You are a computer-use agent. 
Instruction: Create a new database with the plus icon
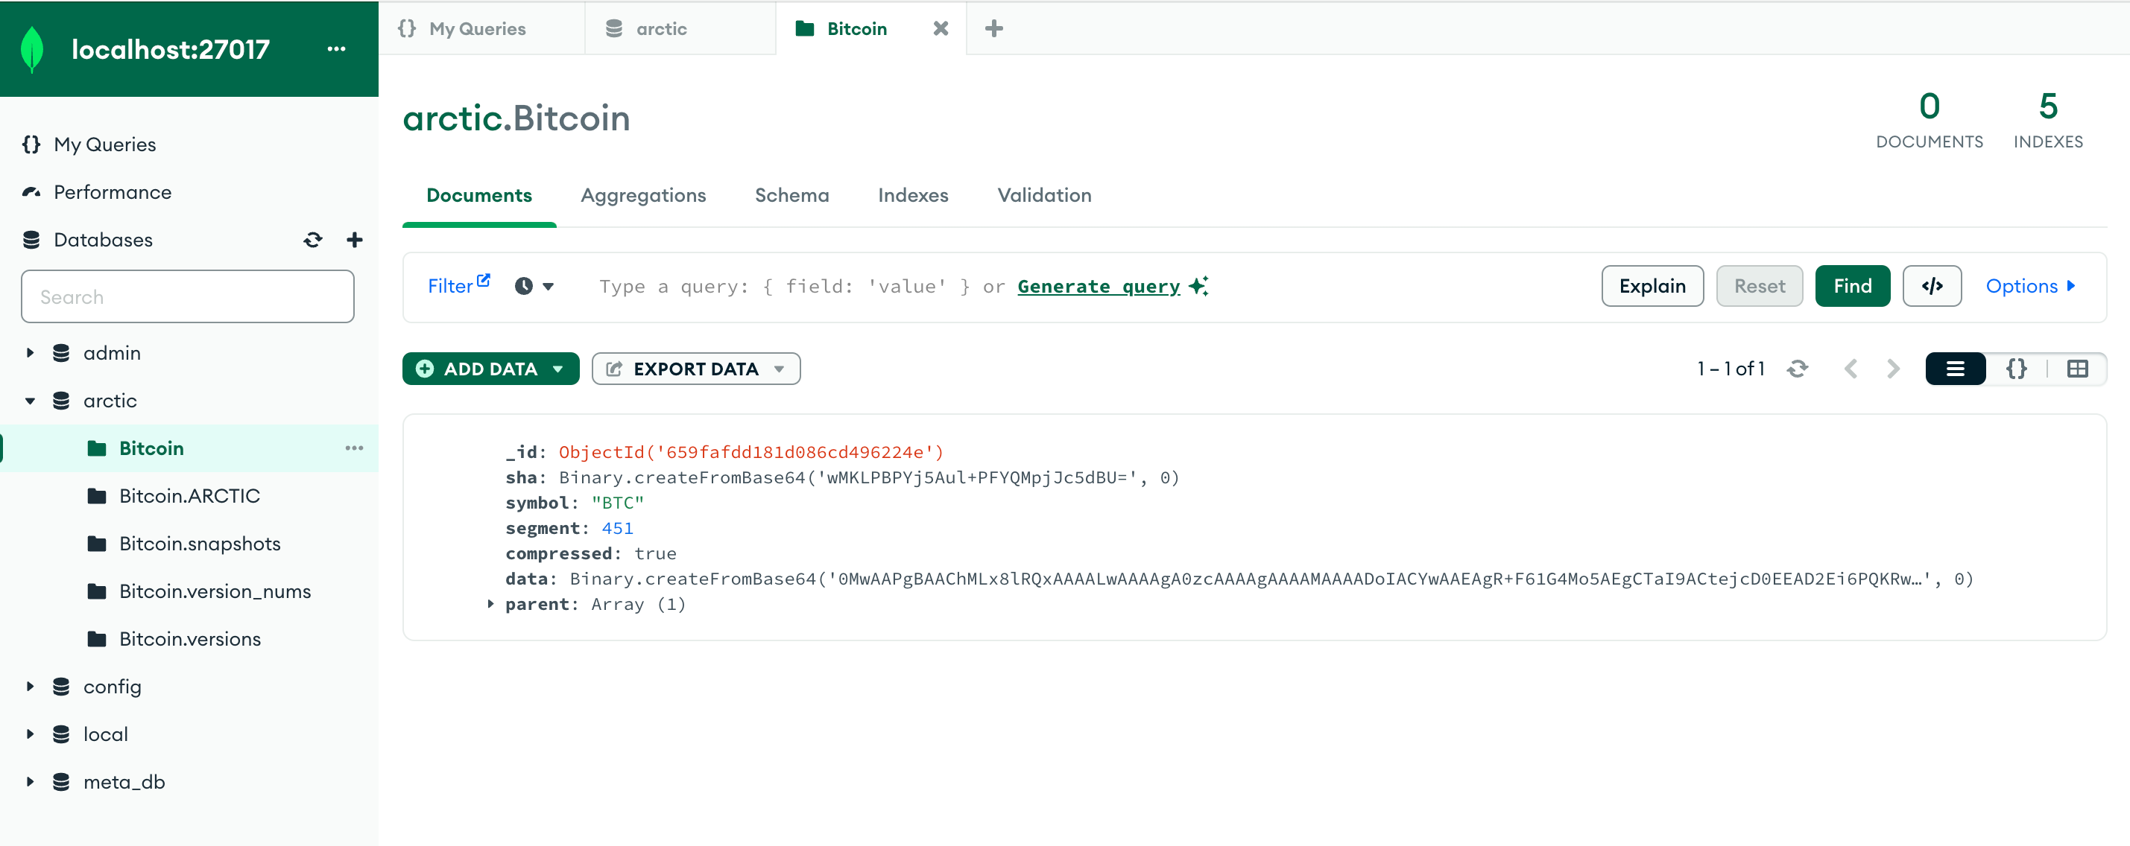354,240
